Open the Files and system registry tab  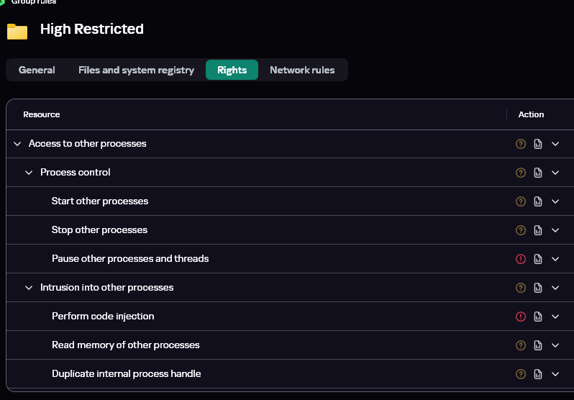click(136, 70)
